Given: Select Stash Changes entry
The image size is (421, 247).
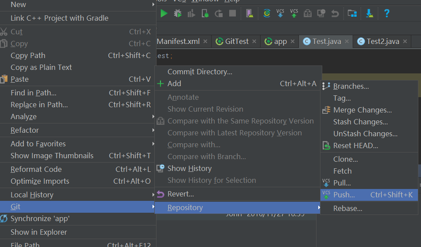Looking at the screenshot, I should click(369, 122).
